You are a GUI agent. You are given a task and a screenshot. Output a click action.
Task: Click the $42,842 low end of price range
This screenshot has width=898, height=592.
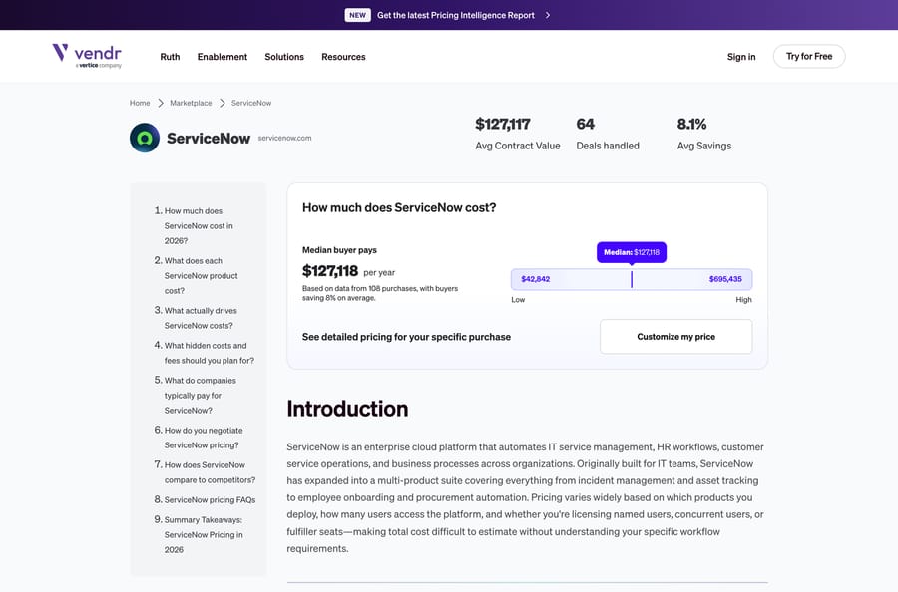point(535,279)
